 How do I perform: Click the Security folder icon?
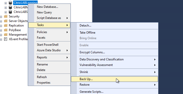6,16
